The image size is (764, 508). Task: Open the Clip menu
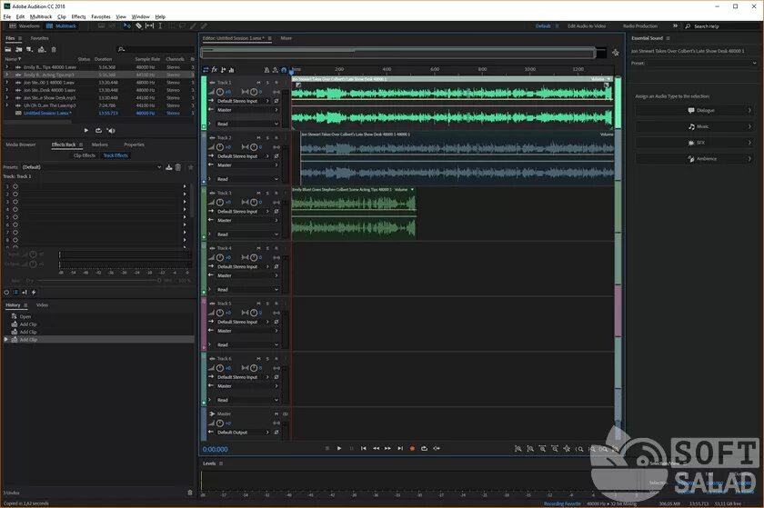pyautogui.click(x=62, y=16)
